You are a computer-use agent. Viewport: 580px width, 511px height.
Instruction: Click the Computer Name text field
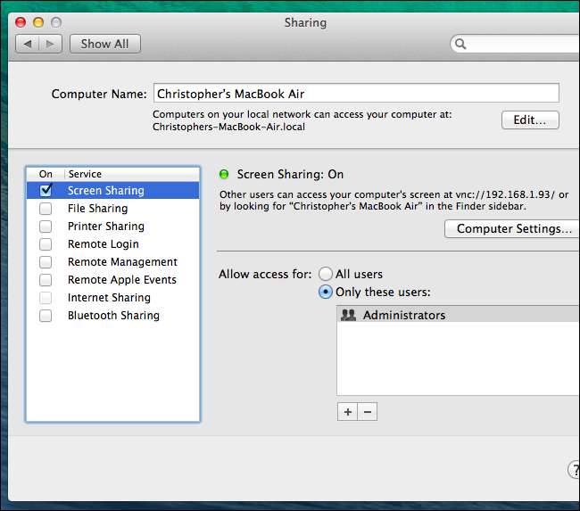pos(355,94)
